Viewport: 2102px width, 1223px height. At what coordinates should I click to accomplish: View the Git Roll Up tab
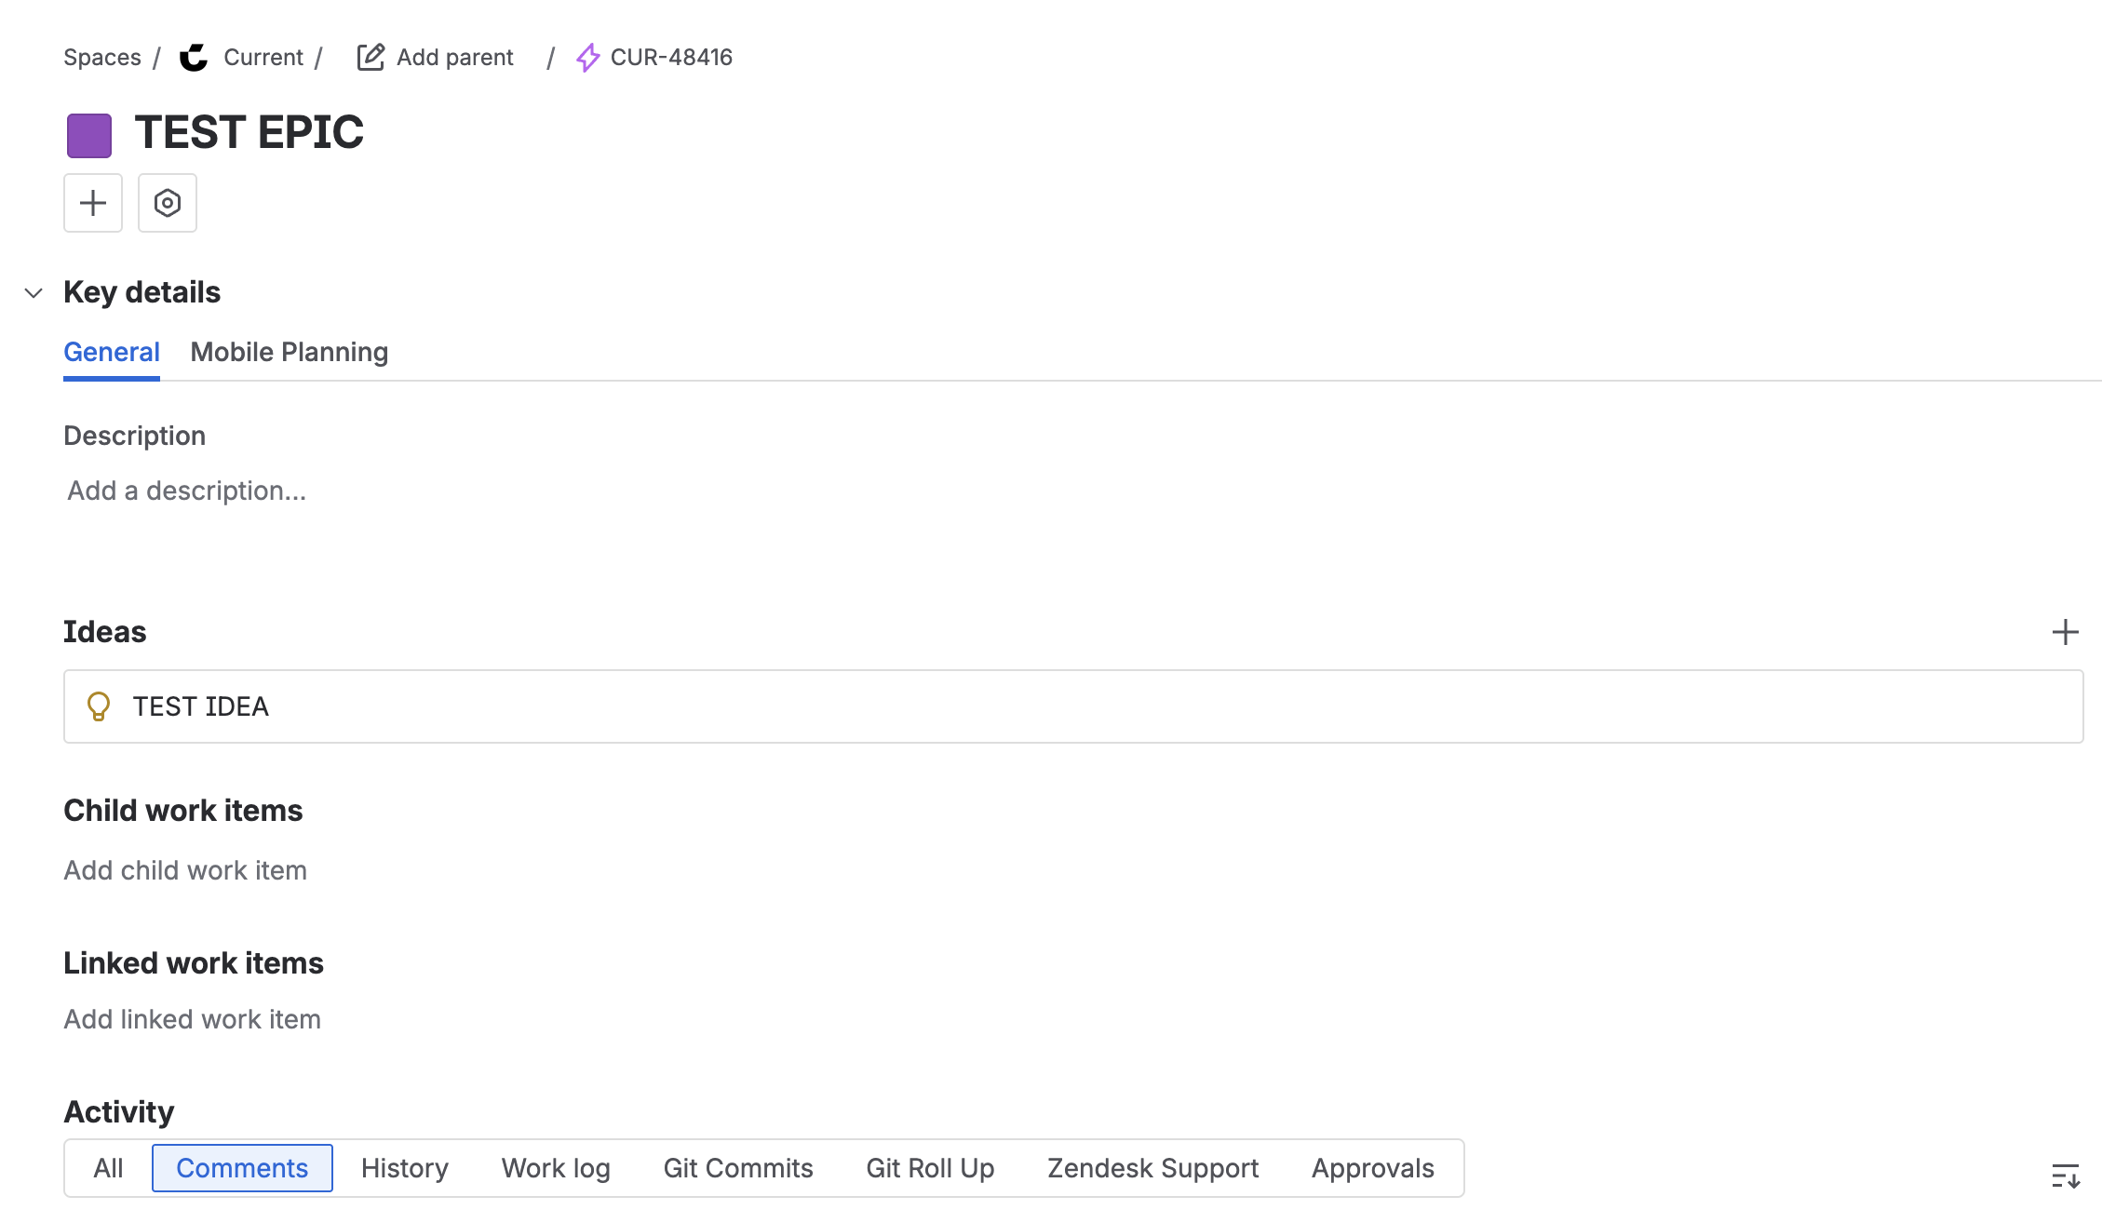point(930,1168)
